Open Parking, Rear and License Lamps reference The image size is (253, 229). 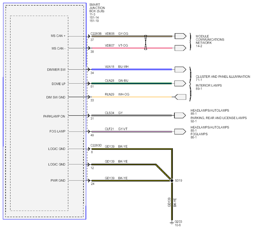pyautogui.click(x=219, y=118)
